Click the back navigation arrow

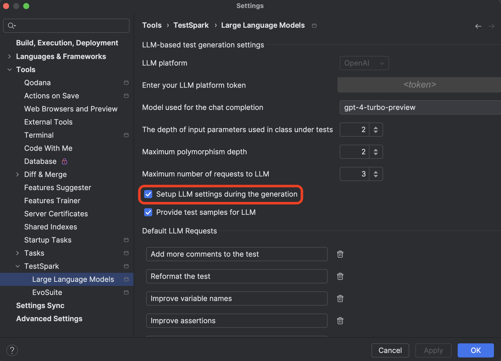point(478,26)
